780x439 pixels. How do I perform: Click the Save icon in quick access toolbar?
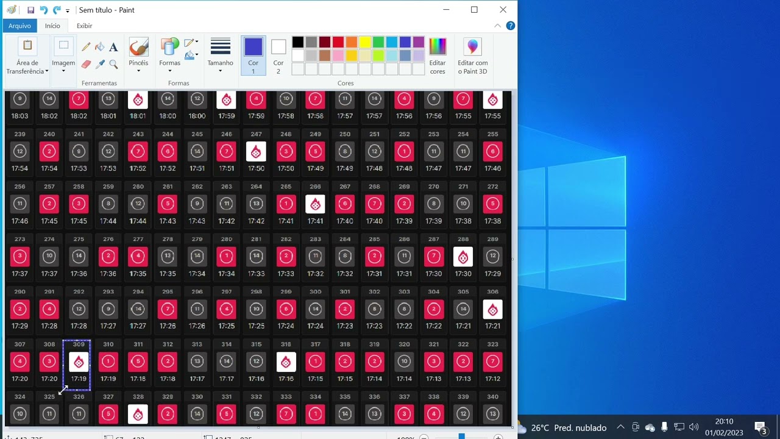(30, 10)
